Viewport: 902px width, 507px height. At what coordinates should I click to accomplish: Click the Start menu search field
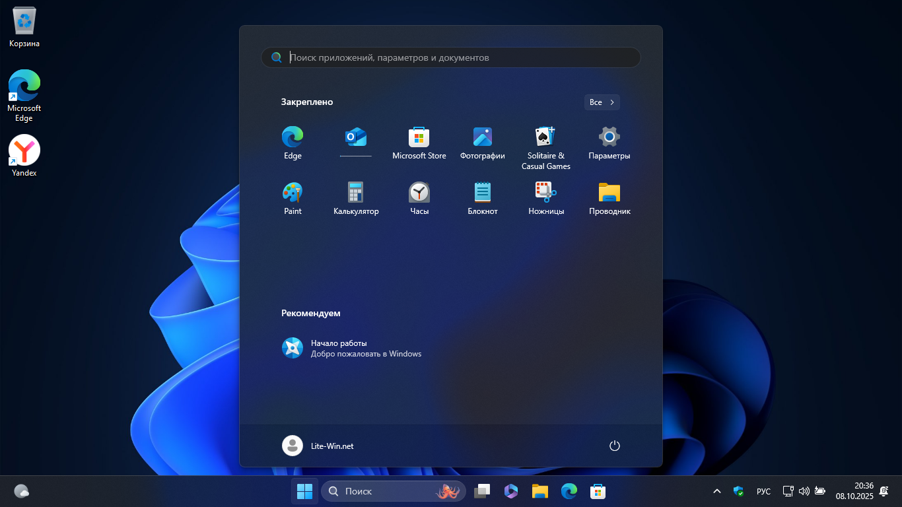coord(456,57)
